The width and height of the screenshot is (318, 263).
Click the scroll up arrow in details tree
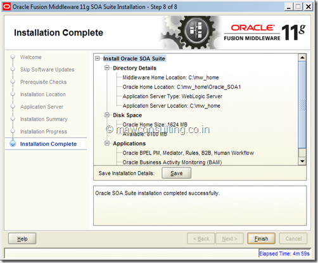point(302,58)
